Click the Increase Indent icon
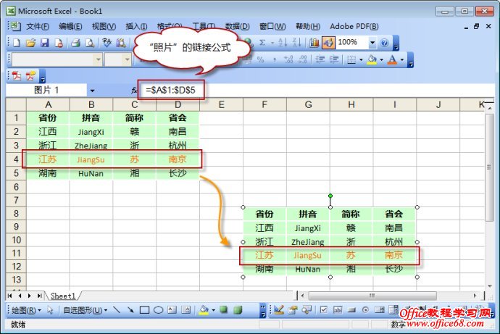 [334, 59]
